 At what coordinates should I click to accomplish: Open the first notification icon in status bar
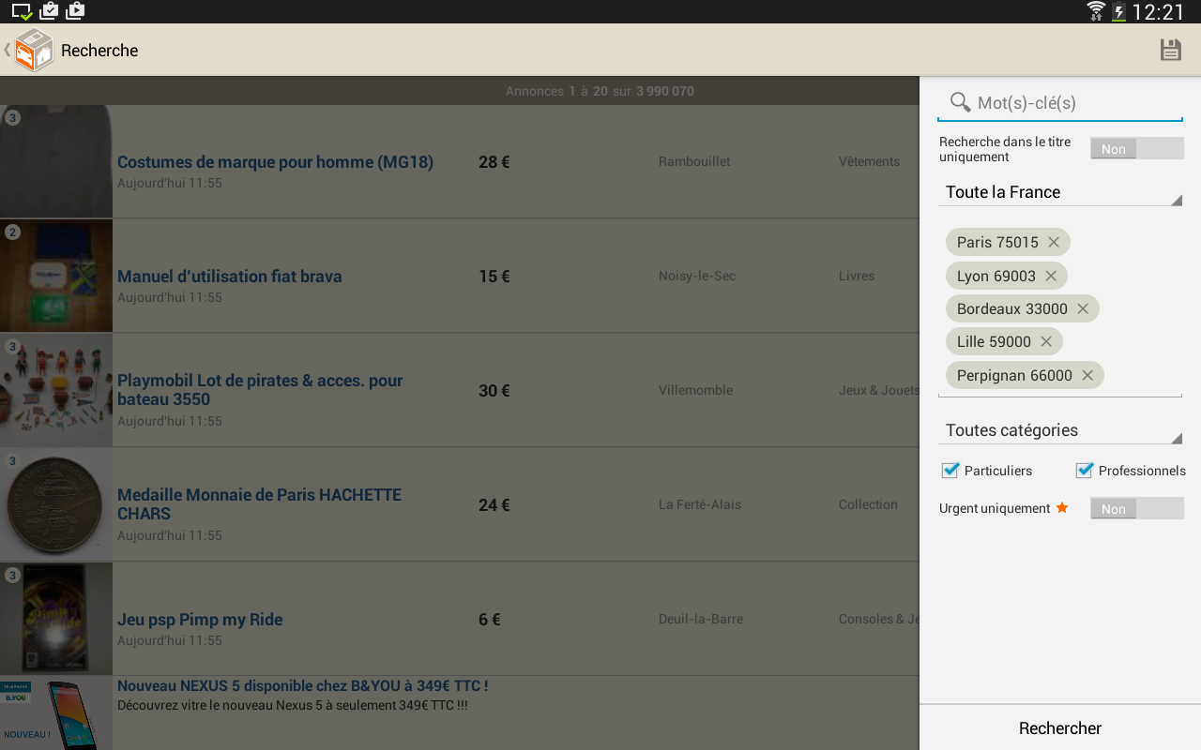22,11
